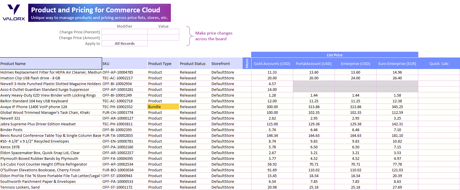This screenshot has height=190, width=460.
Task: Select the Avaya IP Phone 1140E product name
Action: (51, 107)
